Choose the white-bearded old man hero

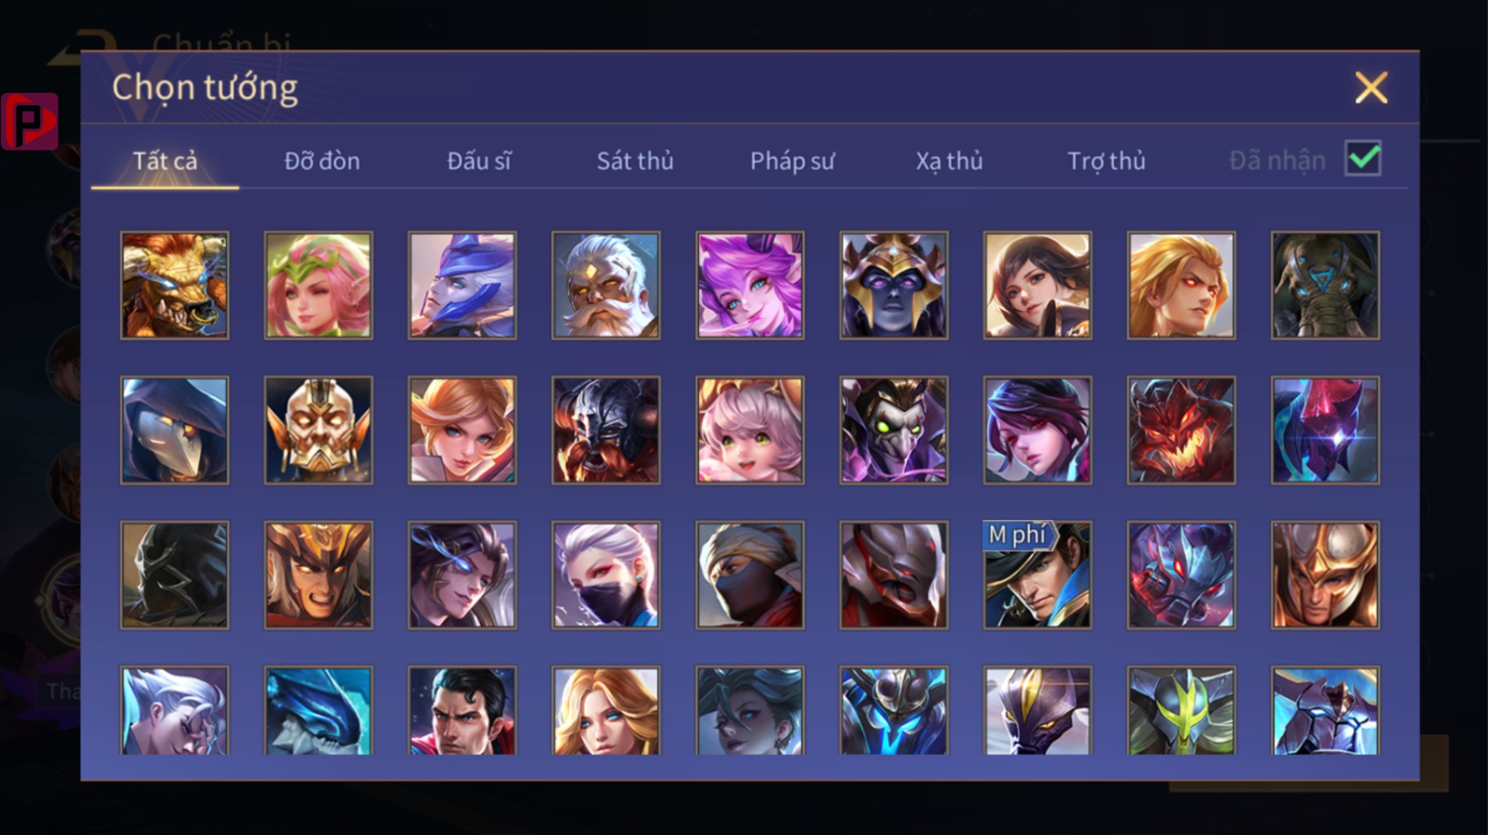(605, 285)
